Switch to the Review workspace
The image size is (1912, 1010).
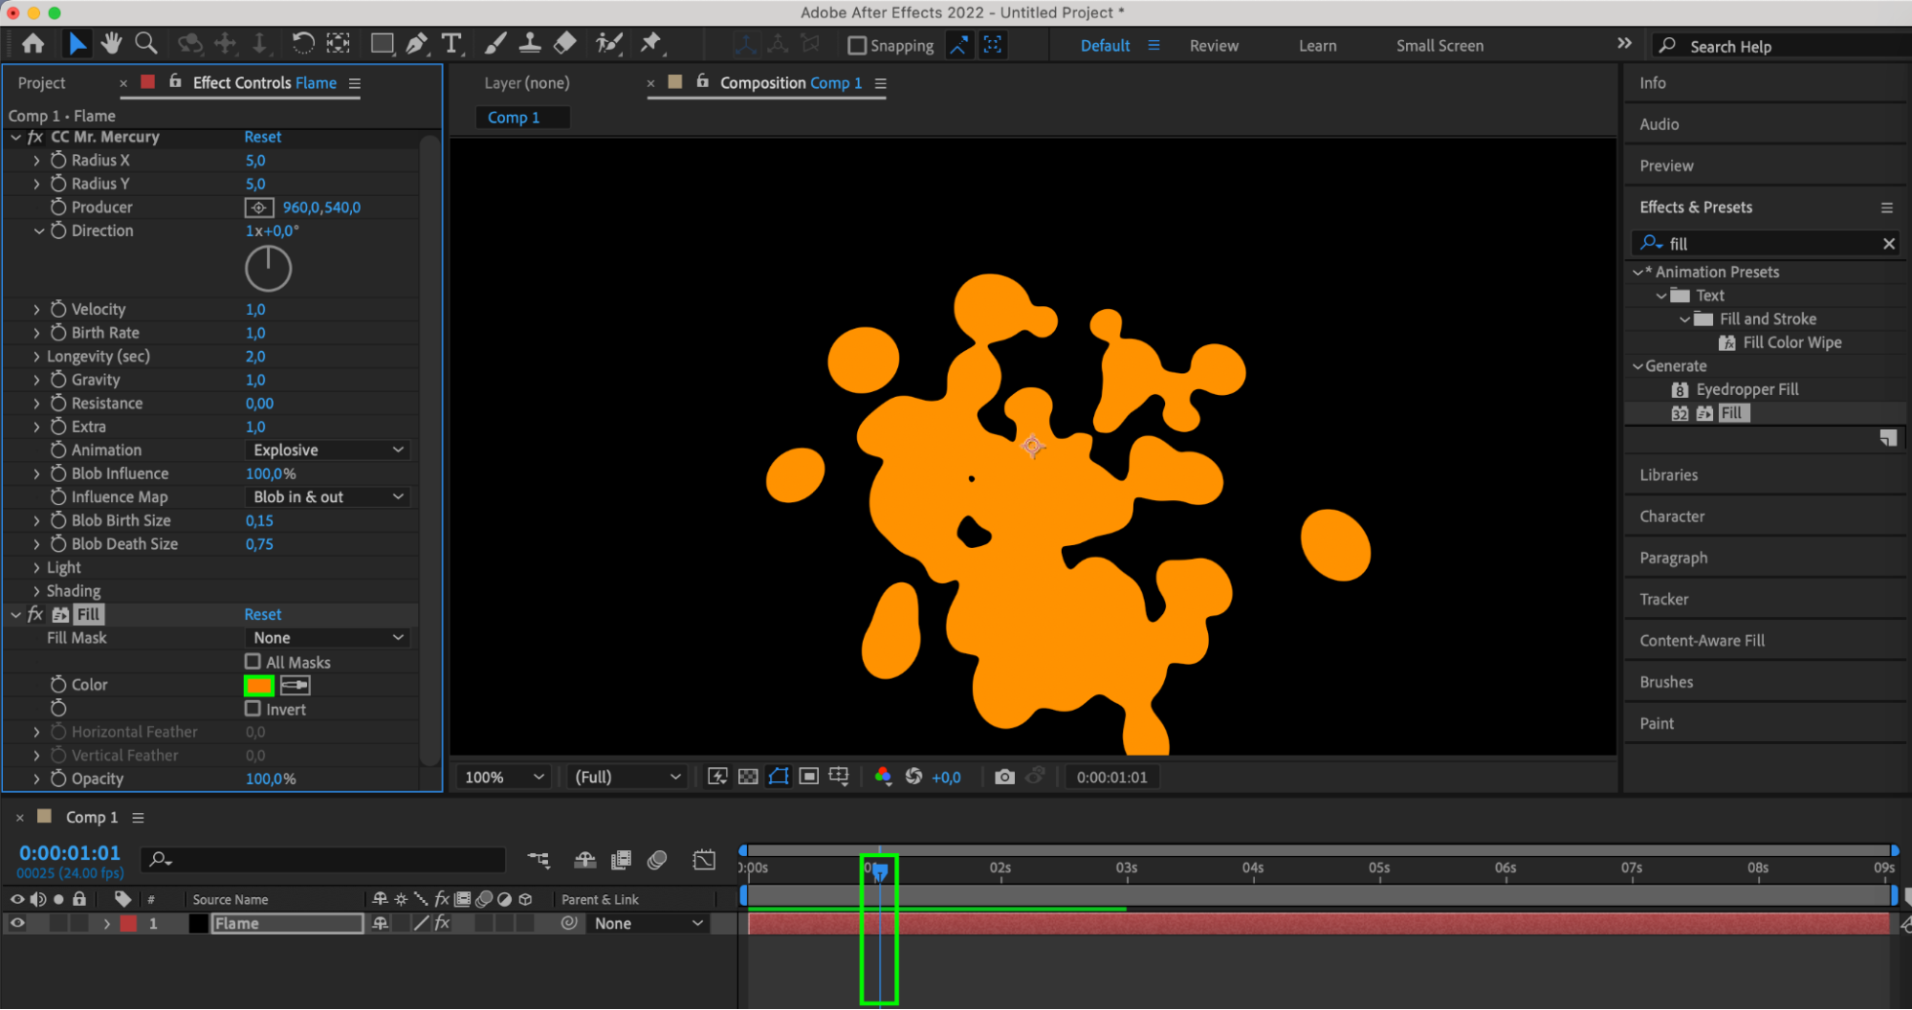1214,46
